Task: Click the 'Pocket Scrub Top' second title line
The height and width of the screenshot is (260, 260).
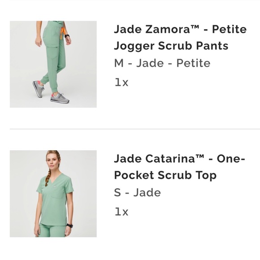Action: pyautogui.click(x=165, y=175)
